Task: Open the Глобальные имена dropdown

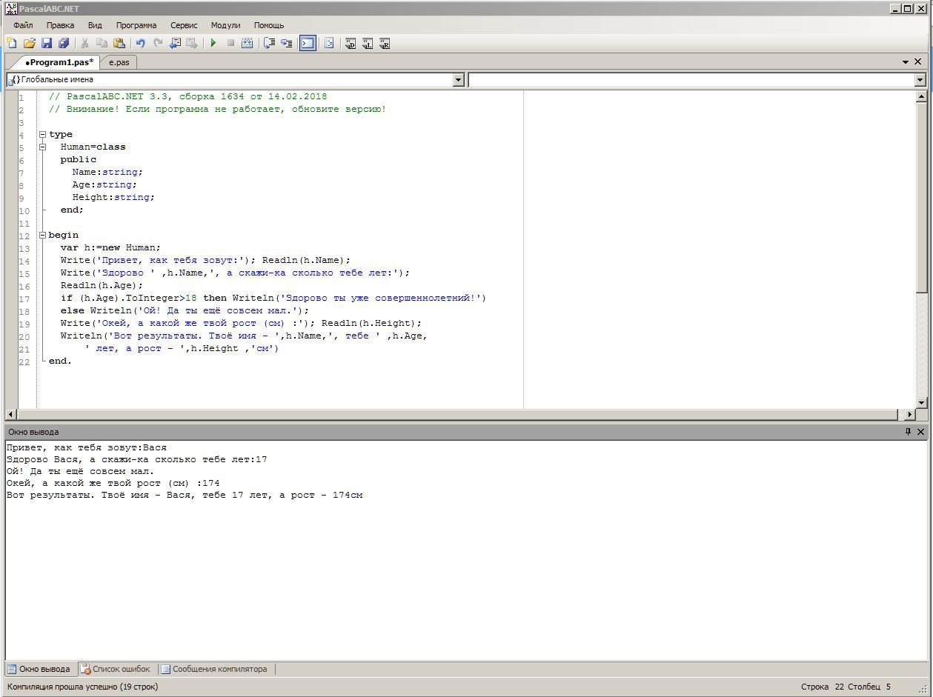Action: [x=458, y=80]
